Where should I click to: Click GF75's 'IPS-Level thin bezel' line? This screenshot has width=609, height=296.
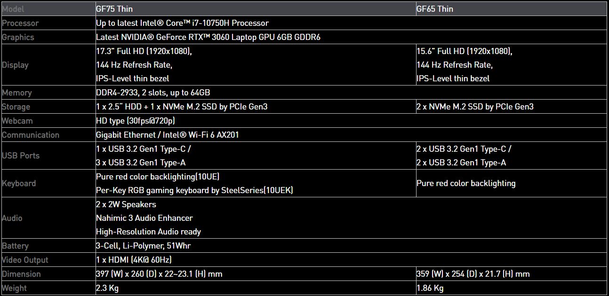coord(133,78)
